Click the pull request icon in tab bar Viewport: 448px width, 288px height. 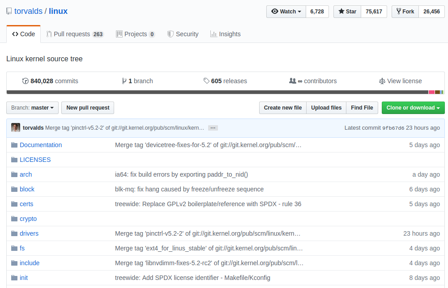point(49,34)
